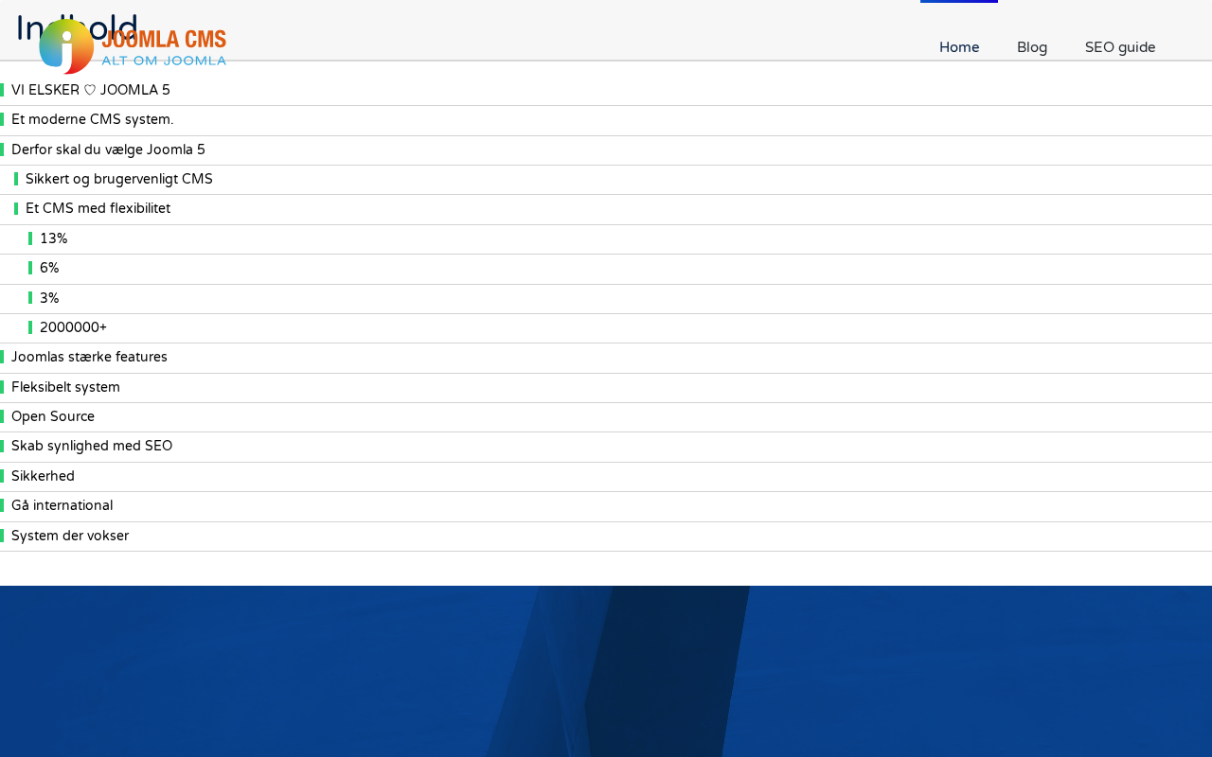
Task: Jump to the 'Open Source' section
Action: click(x=53, y=416)
